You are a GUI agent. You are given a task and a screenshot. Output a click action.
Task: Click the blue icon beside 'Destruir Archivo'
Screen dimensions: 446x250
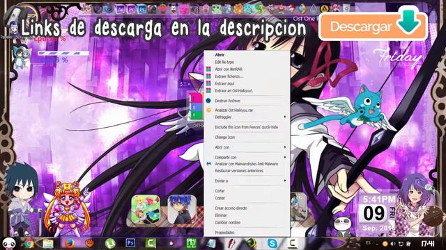pyautogui.click(x=208, y=101)
